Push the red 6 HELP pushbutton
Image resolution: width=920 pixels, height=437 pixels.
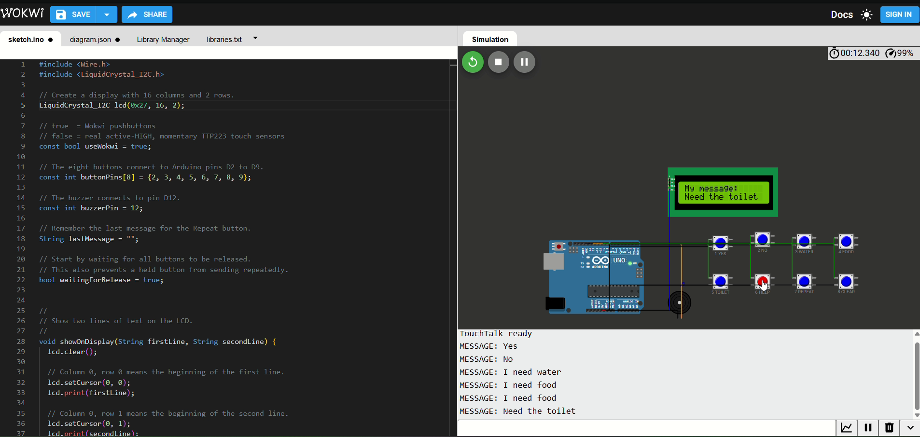pyautogui.click(x=762, y=281)
